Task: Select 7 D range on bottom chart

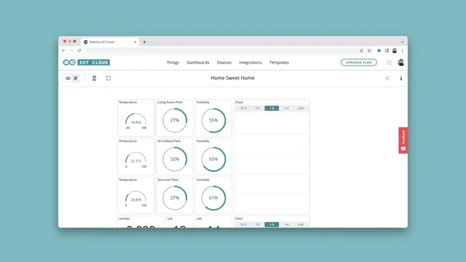Action: [257, 225]
